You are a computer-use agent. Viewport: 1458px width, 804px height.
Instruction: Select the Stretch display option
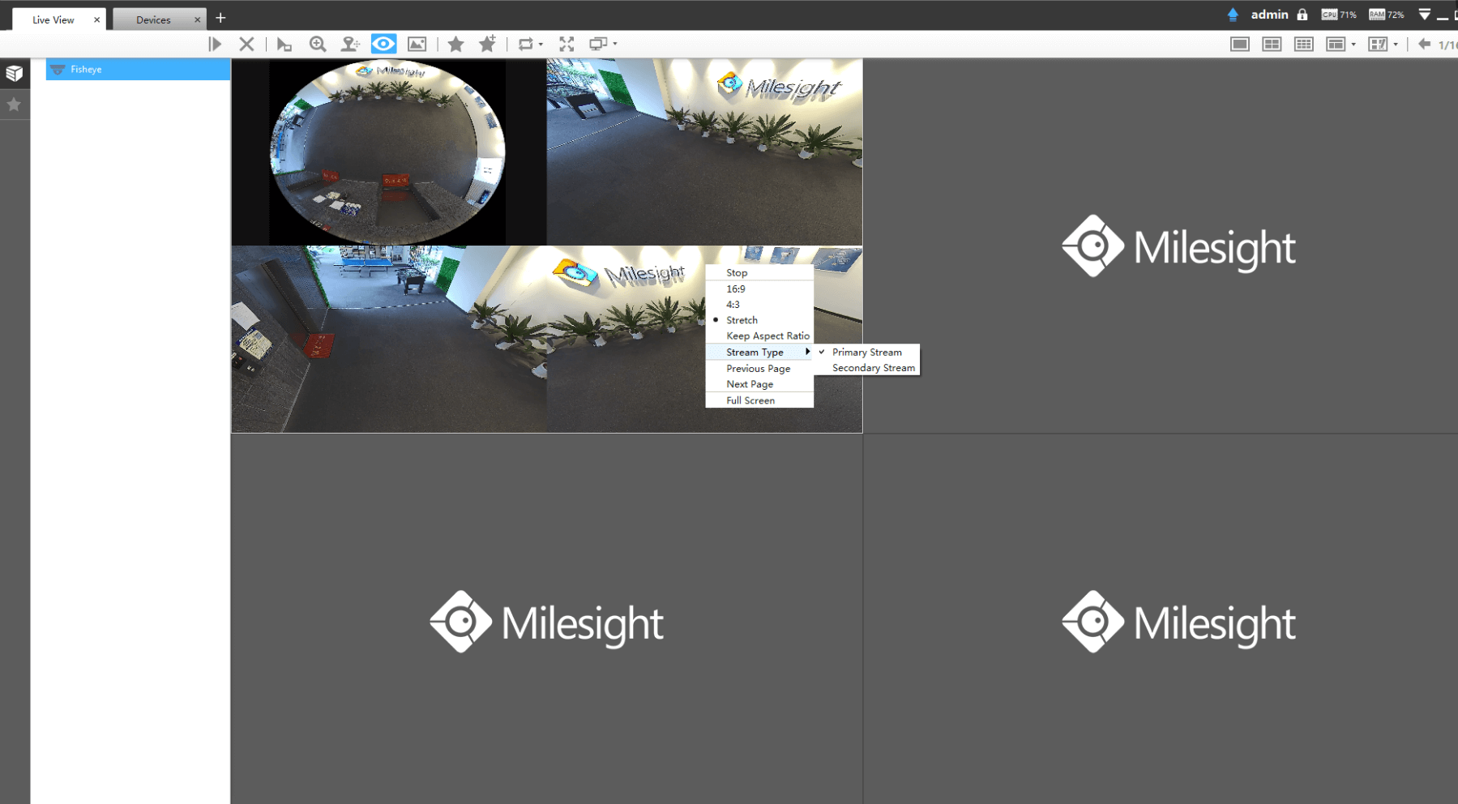coord(759,320)
